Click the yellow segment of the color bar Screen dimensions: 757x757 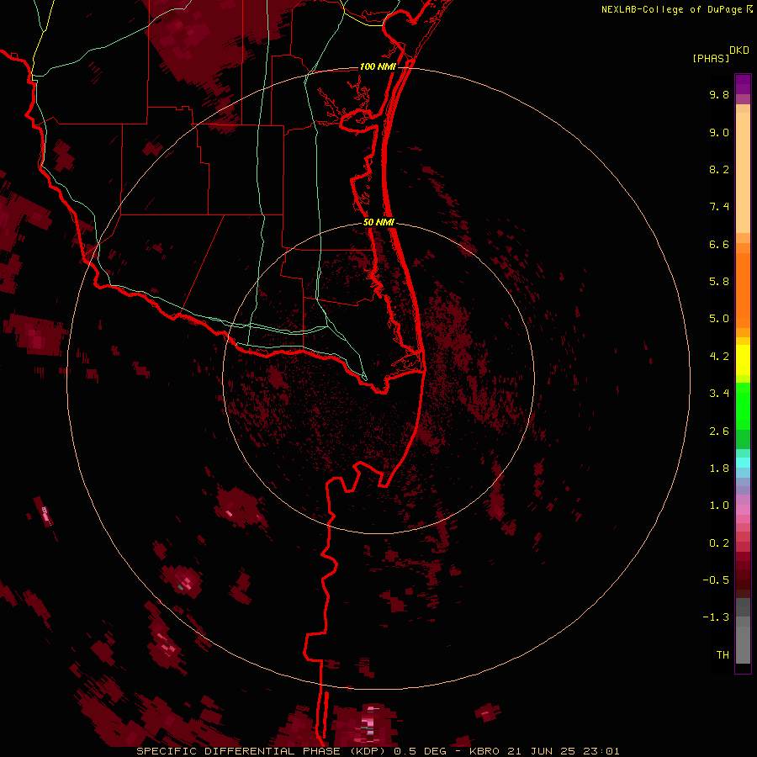pos(743,360)
